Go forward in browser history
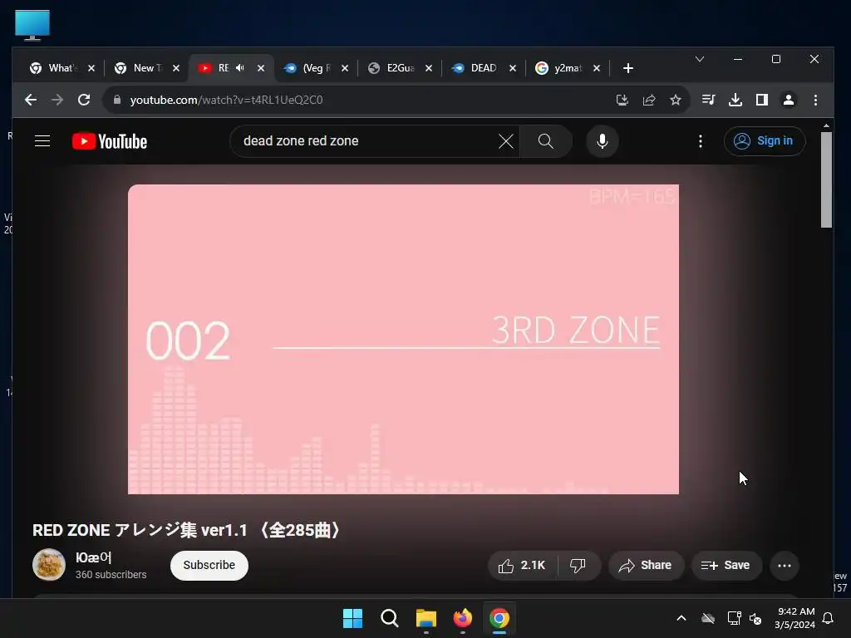The image size is (851, 638). [57, 100]
